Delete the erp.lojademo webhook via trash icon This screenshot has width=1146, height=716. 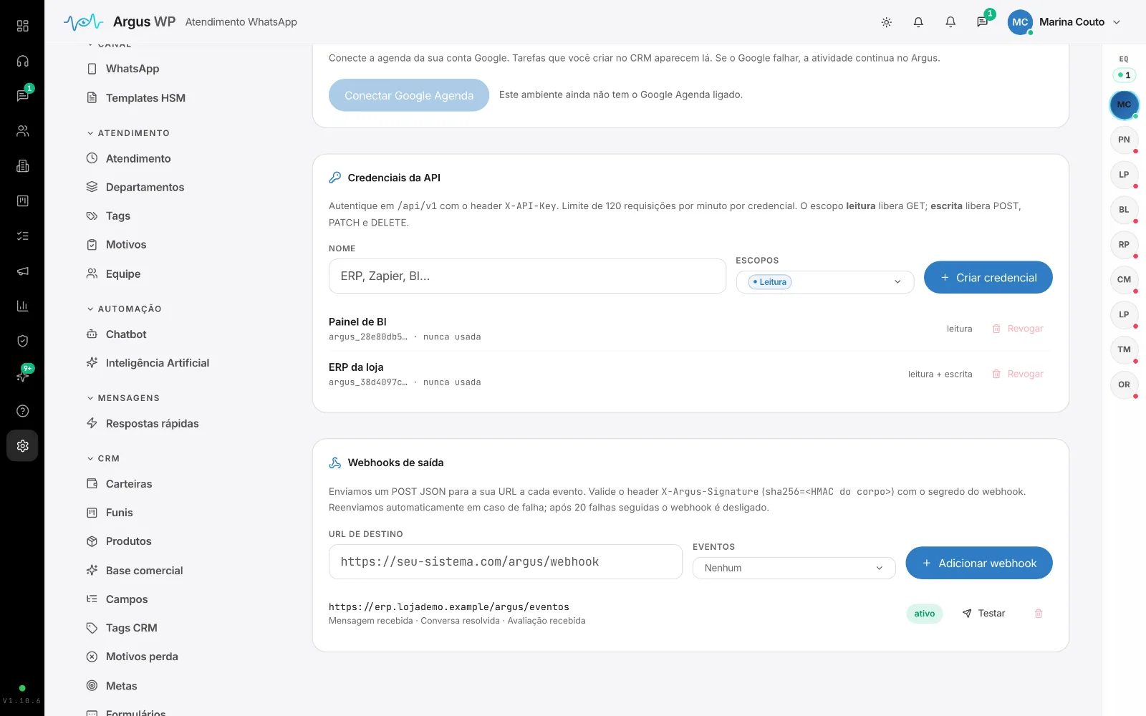coord(1039,614)
